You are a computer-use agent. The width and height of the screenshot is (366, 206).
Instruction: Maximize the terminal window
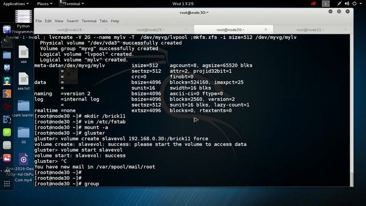pyautogui.click(x=339, y=11)
